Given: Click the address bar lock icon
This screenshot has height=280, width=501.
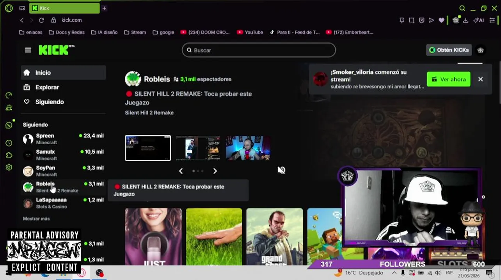Looking at the screenshot, I should (x=54, y=20).
